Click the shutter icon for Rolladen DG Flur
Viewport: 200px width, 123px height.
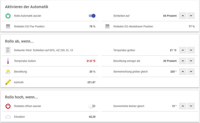tap(8, 26)
